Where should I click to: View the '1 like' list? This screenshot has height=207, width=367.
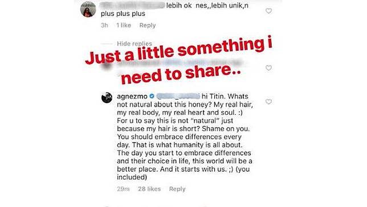tap(124, 25)
